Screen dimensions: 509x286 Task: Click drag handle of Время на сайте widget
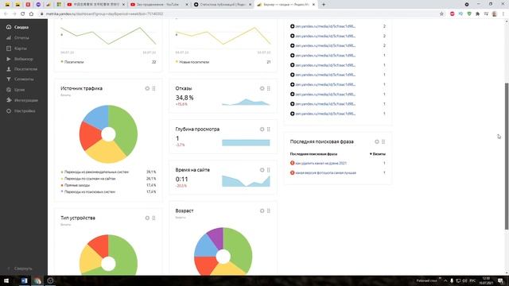269,170
